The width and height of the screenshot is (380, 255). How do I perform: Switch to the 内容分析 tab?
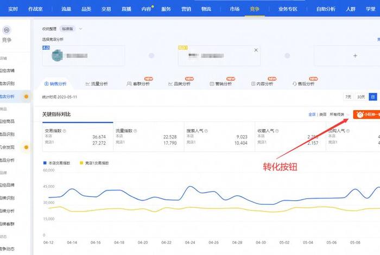coord(262,84)
